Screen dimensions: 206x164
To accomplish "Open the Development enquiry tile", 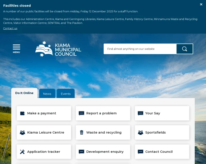I will pyautogui.click(x=103, y=152).
